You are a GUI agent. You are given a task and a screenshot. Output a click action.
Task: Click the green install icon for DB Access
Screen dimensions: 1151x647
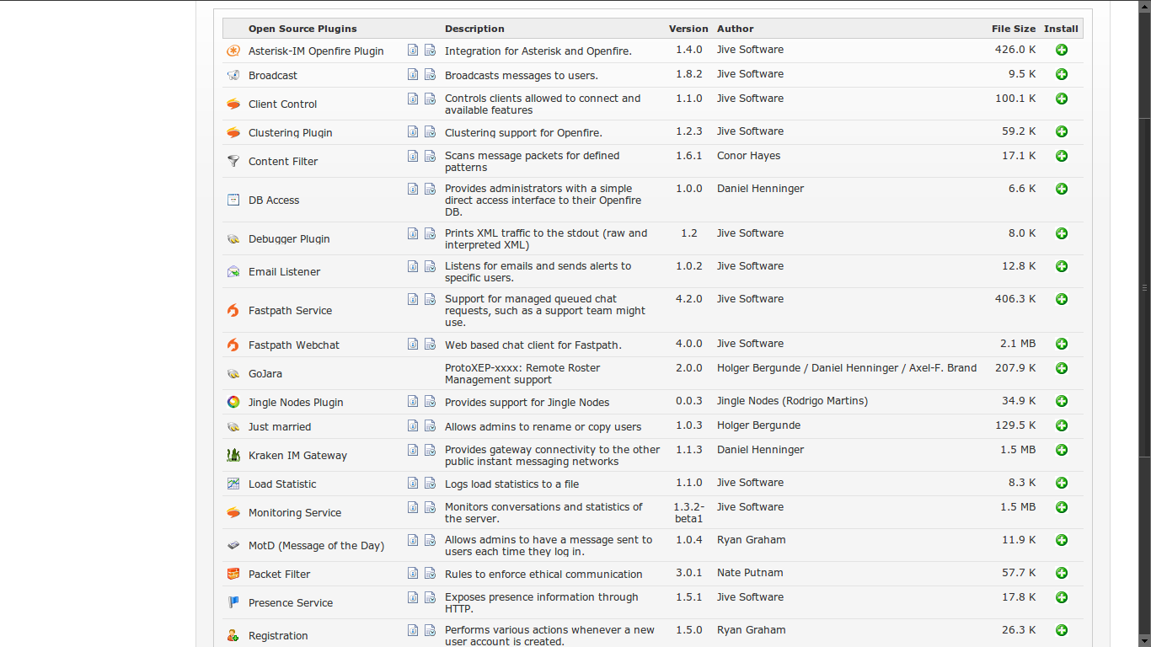point(1062,189)
